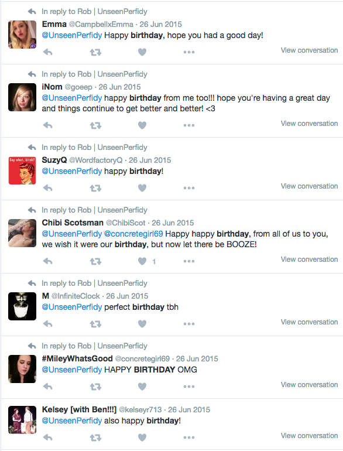Screen dimensions: 343x451
Task: Open the 26 Jun 2015 timestamp on iNom's tweet
Action: coord(119,87)
